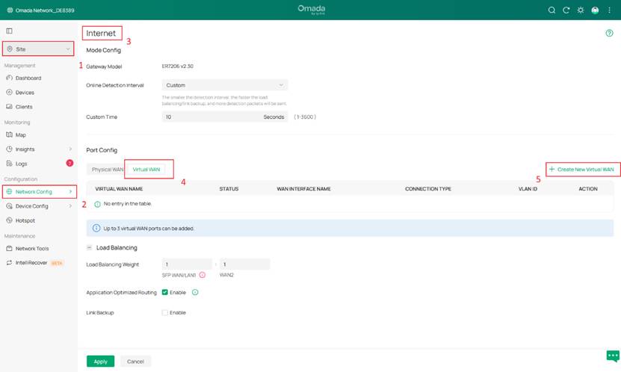The height and width of the screenshot is (372, 621).
Task: Click the ER7206 v2.30 gateway model text
Action: coord(177,66)
